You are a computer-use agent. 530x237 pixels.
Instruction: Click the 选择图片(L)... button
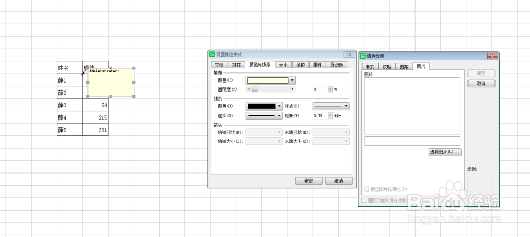(x=445, y=152)
